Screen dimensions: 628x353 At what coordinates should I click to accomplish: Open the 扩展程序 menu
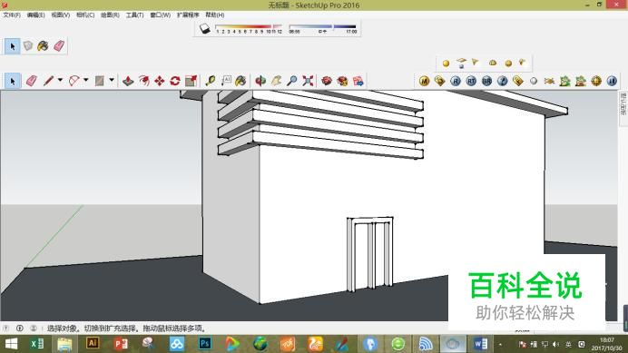[188, 15]
